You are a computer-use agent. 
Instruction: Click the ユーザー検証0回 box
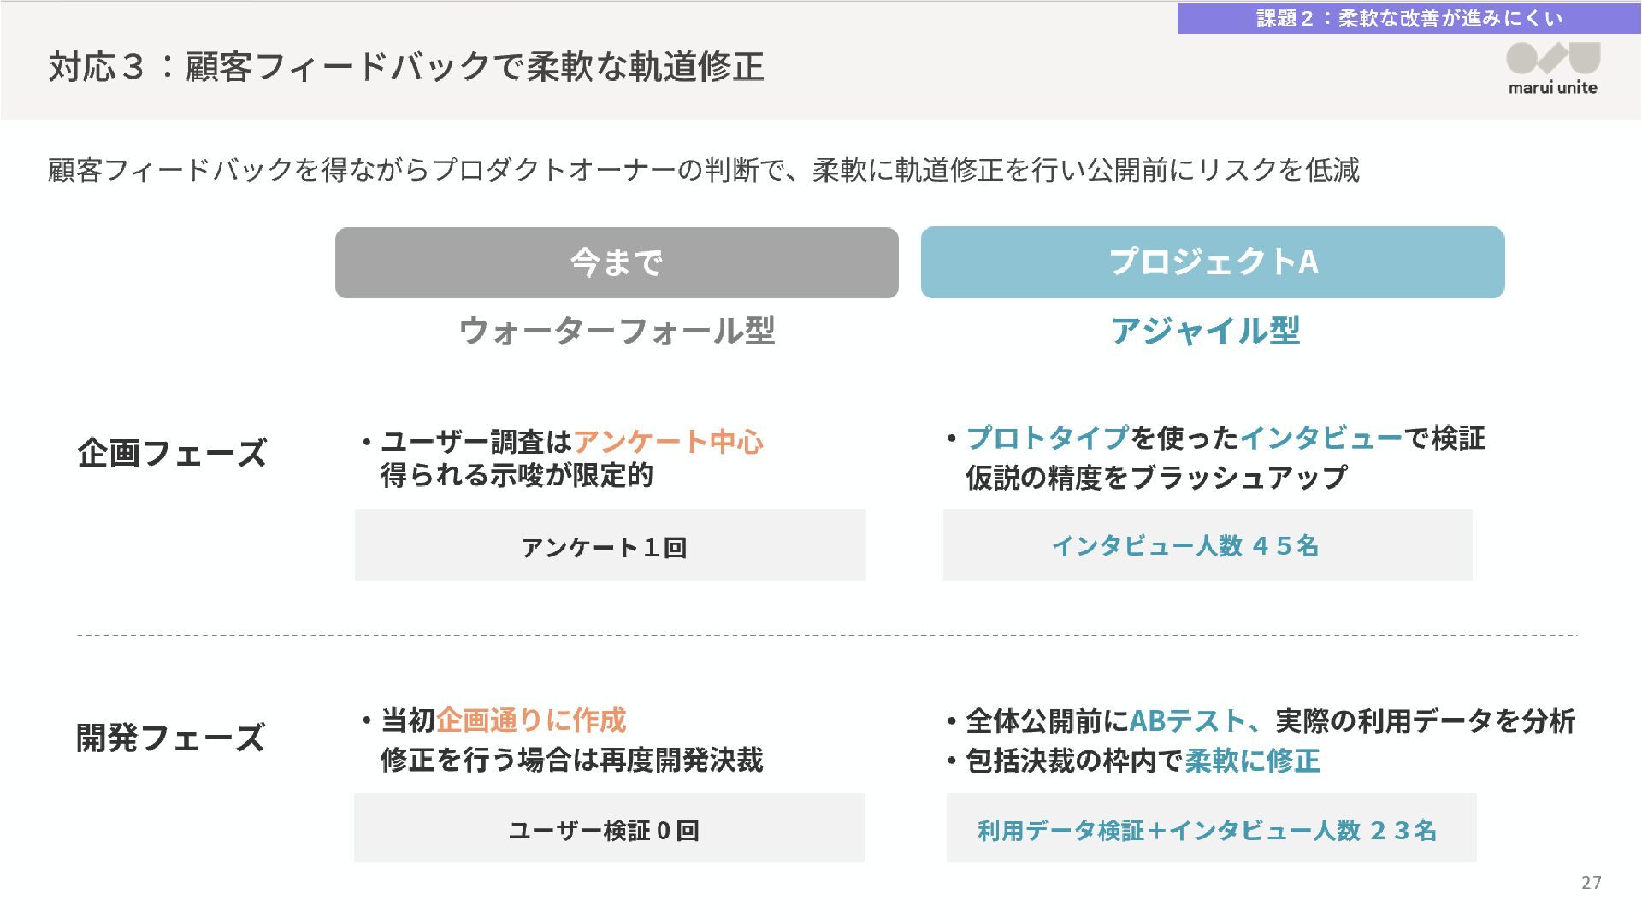pyautogui.click(x=610, y=828)
